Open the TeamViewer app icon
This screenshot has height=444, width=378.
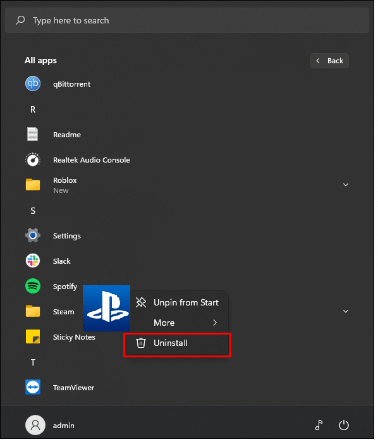coord(33,388)
